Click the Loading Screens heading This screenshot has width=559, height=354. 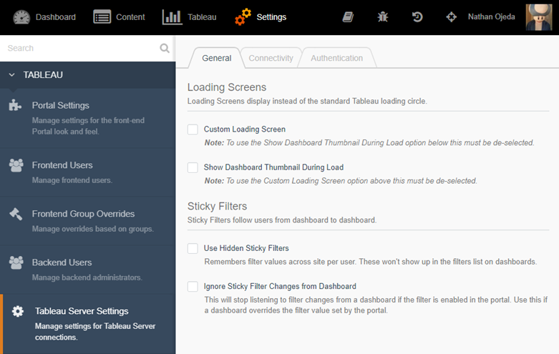[227, 87]
